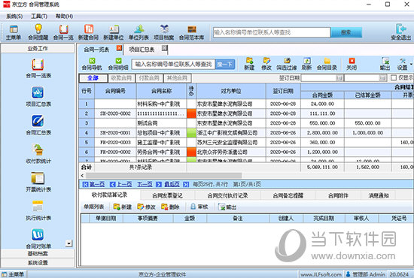Collapse the 业务工作 sidebar header

click(x=38, y=49)
